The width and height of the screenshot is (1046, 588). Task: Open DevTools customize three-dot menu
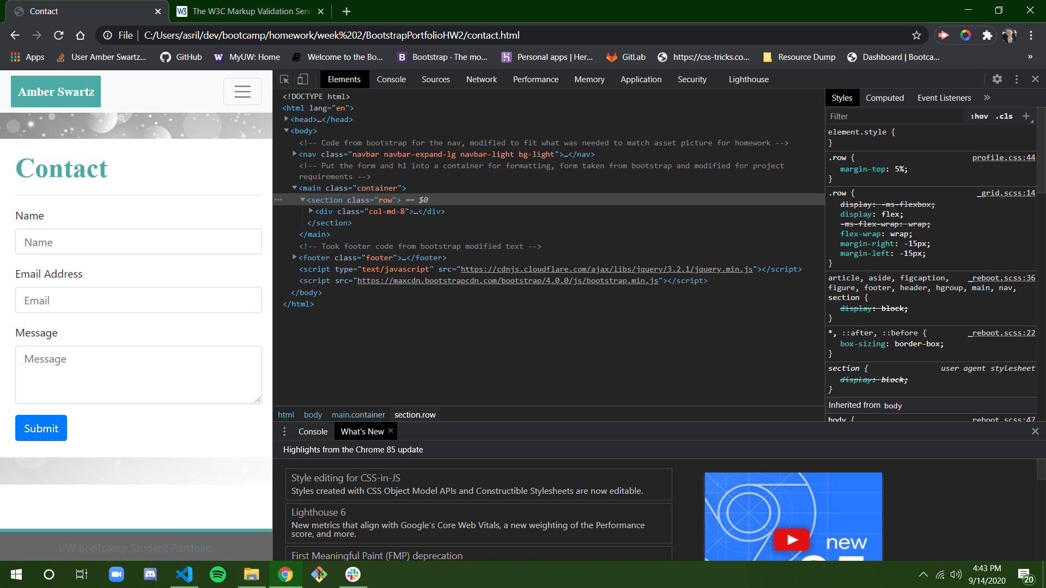coord(1017,79)
